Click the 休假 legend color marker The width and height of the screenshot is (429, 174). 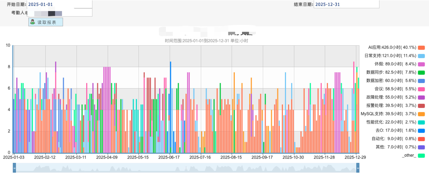pos(421,64)
